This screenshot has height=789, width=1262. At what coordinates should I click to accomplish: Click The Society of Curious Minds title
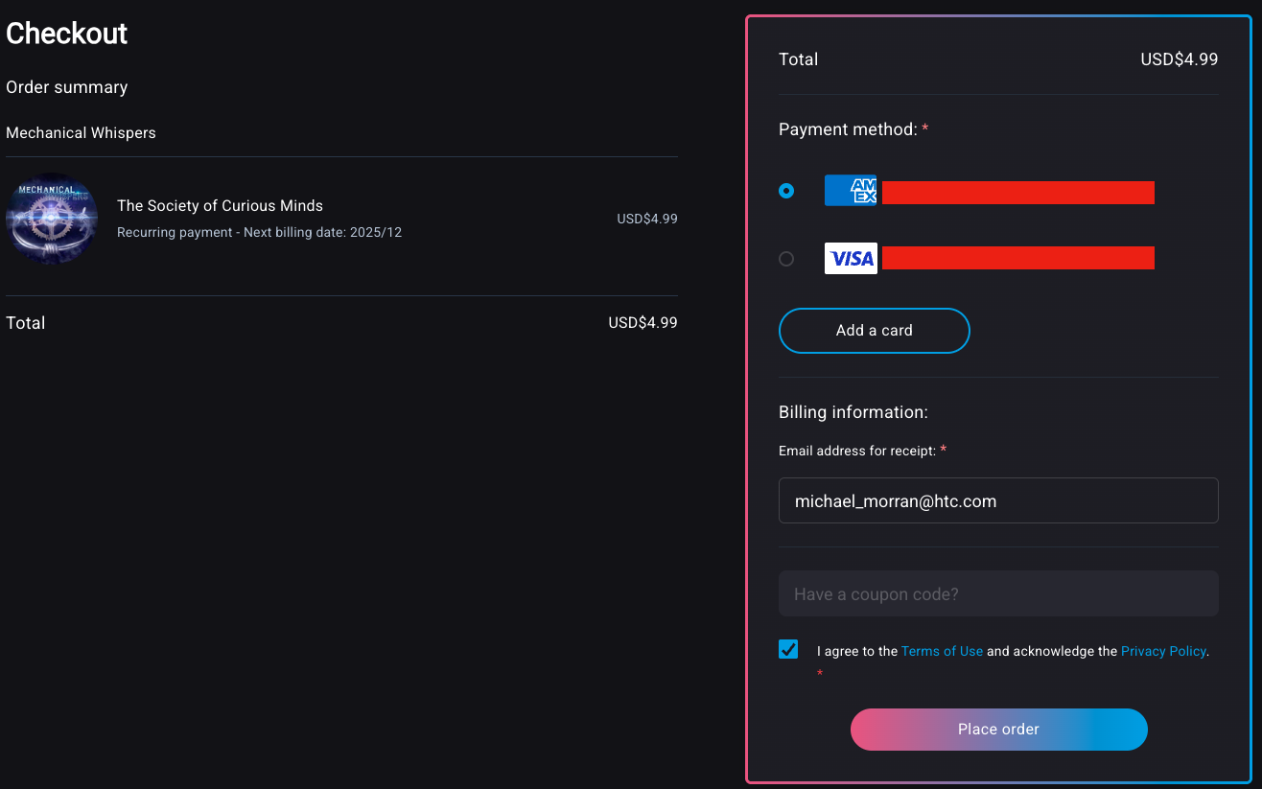[x=220, y=206]
